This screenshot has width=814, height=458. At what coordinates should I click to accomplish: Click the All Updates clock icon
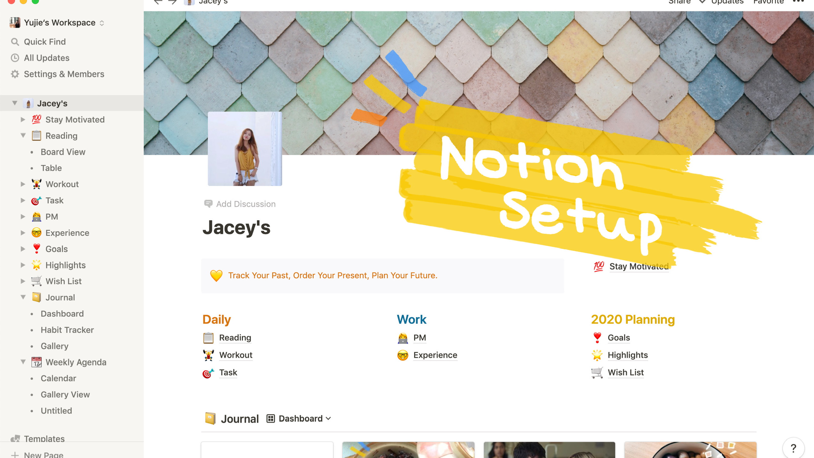coord(15,58)
